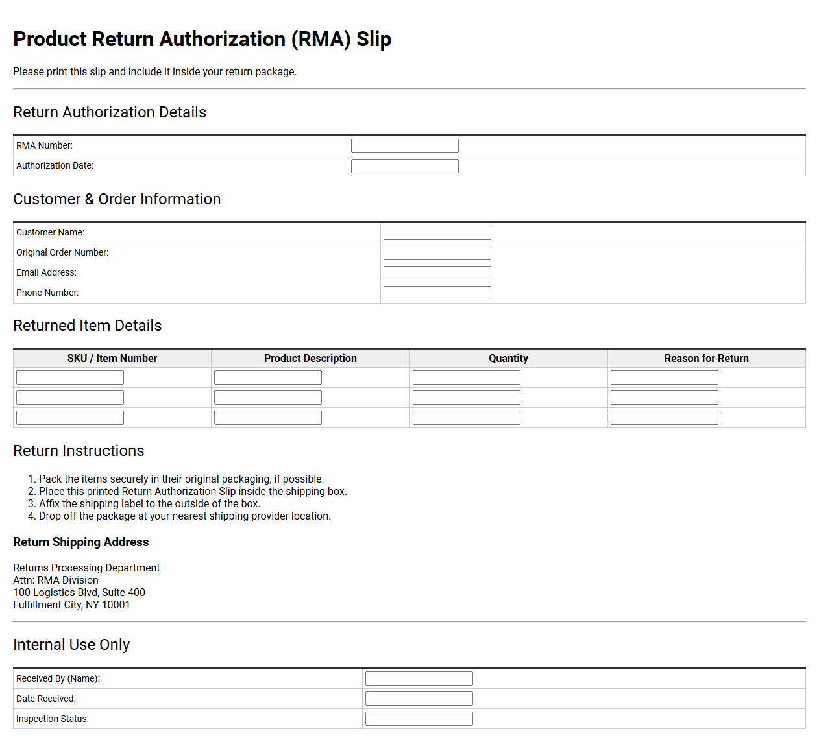Click the RMA Number input field
Viewport: 819px width, 742px height.
[405, 146]
